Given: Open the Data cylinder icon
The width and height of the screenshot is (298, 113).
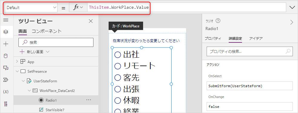Looking at the screenshot, I should pos(6,56).
